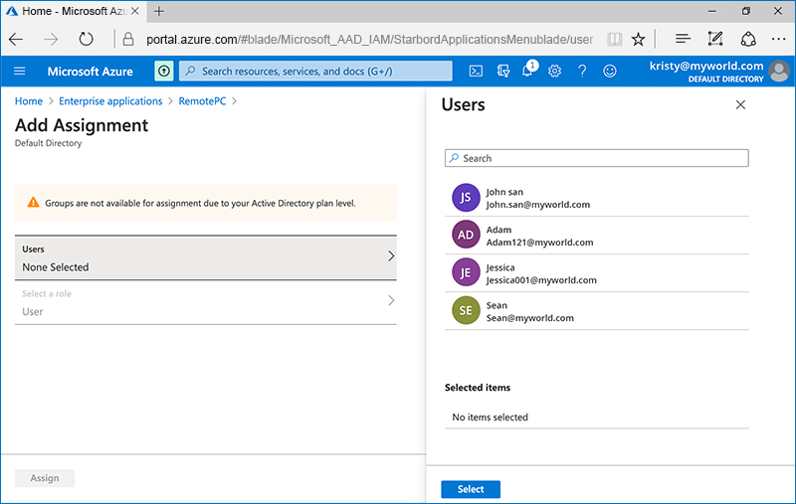Viewport: 796px width, 504px height.
Task: Select user Adam from the list
Action: click(539, 235)
